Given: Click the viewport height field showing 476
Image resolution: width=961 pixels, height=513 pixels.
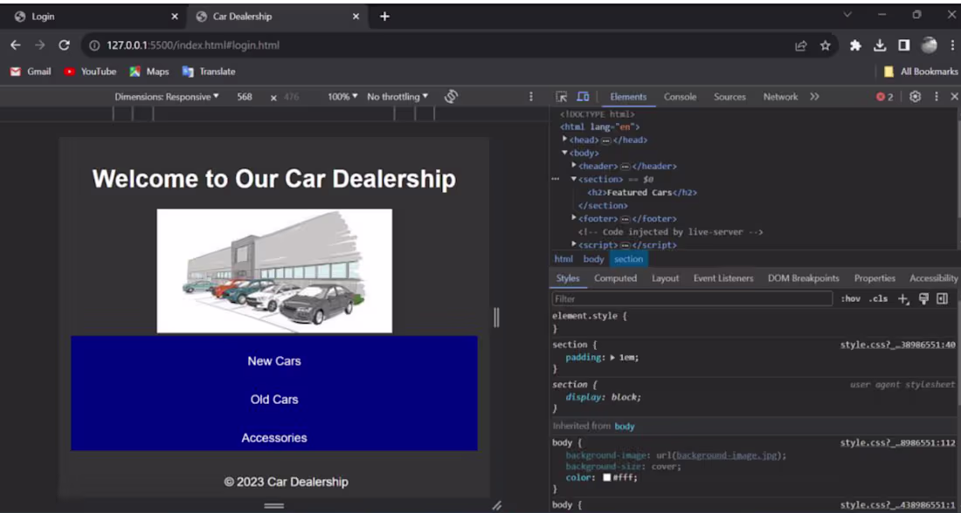Looking at the screenshot, I should point(292,97).
